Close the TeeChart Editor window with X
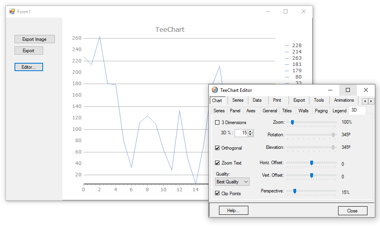This screenshot has width=380, height=227. pos(366,90)
